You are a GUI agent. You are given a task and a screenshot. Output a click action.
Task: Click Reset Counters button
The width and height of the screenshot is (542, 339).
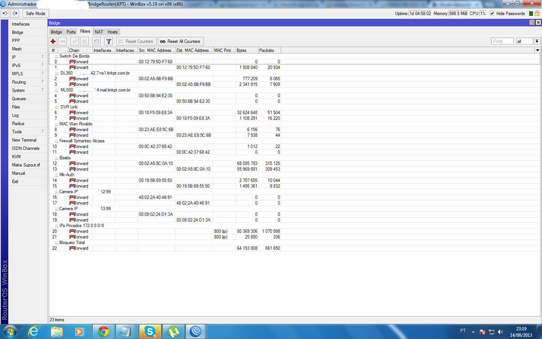136,41
